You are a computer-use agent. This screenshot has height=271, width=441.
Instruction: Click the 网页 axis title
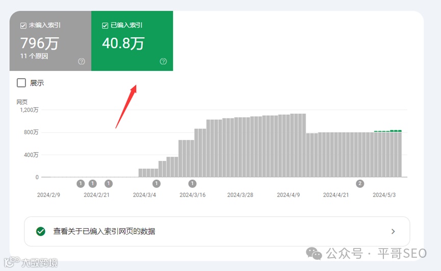click(22, 102)
